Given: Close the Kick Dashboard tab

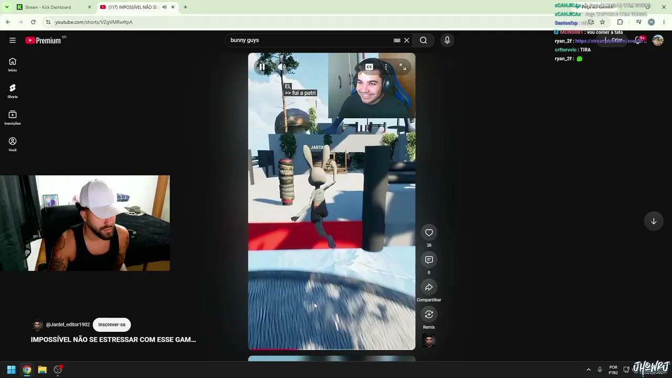Looking at the screenshot, I should 89,7.
